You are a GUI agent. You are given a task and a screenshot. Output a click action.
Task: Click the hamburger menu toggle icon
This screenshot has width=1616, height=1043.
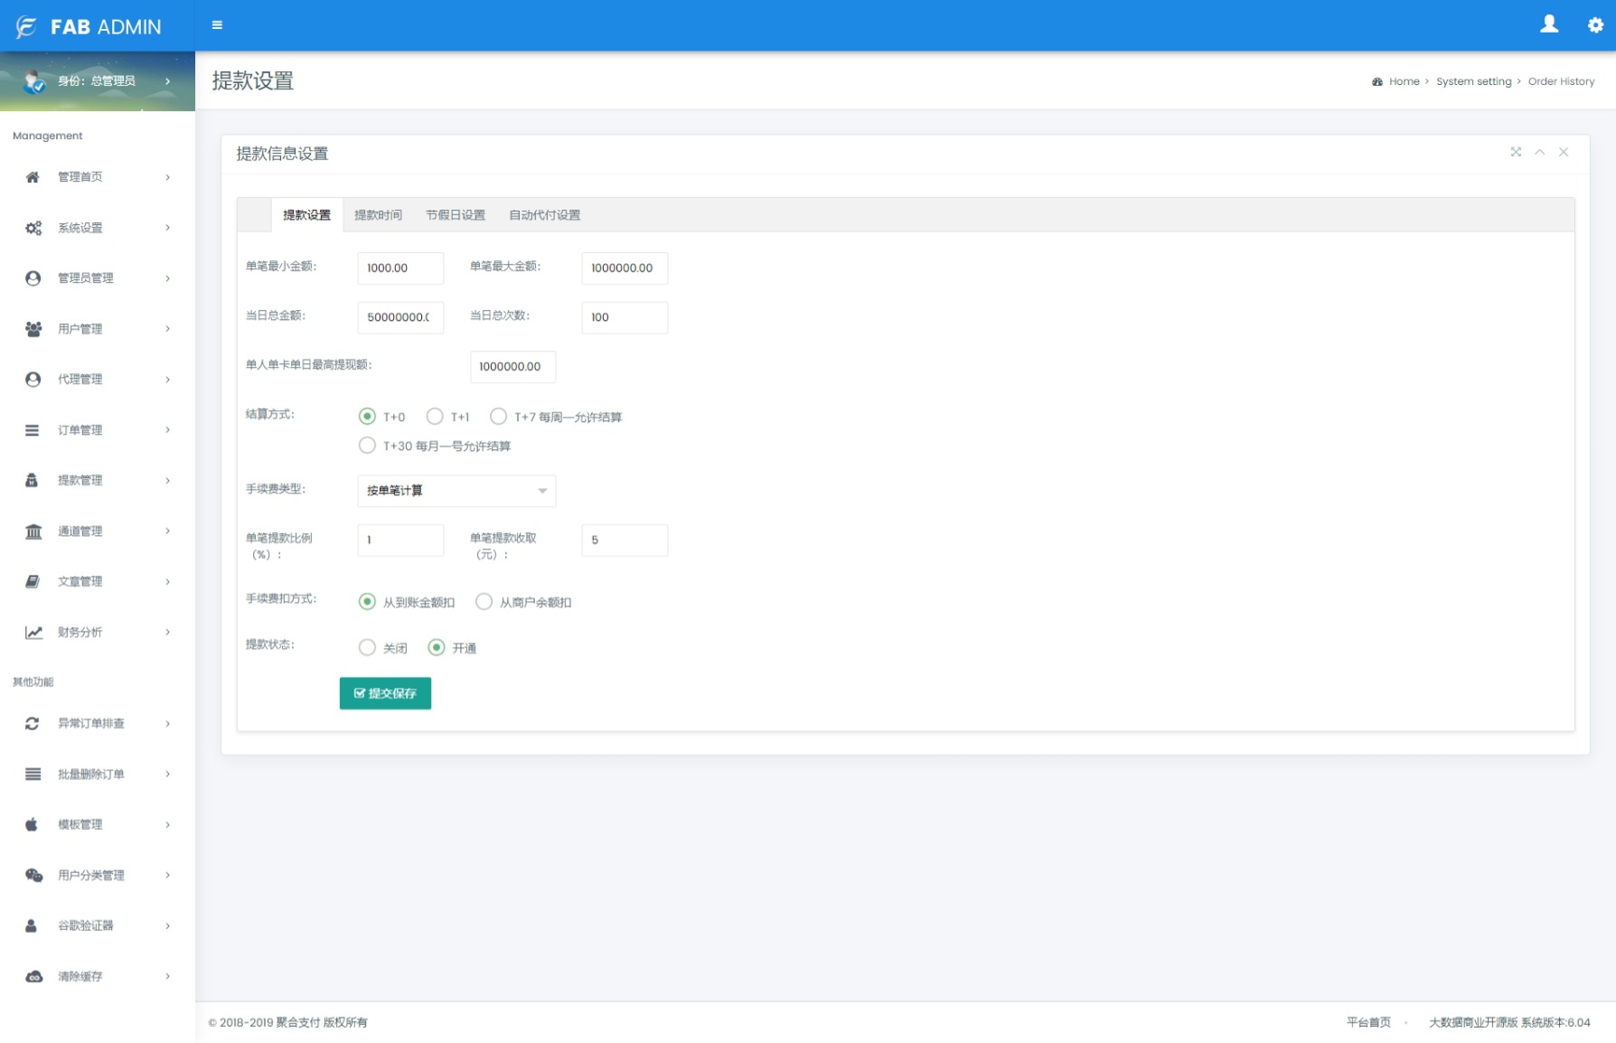tap(217, 25)
